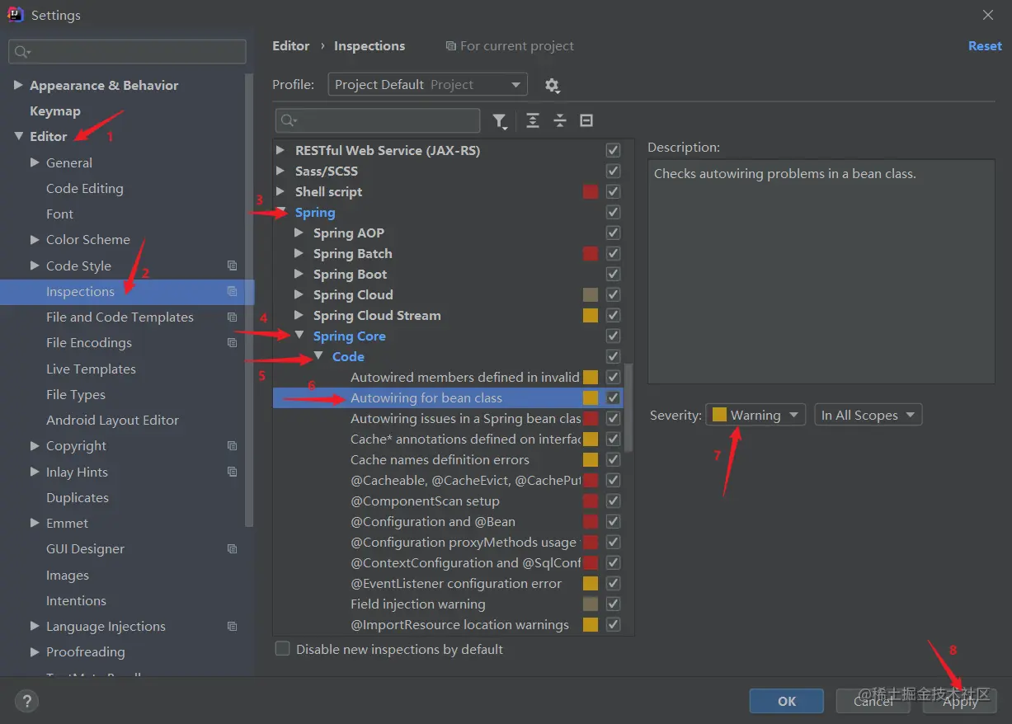This screenshot has height=724, width=1012.
Task: Uncheck Autowiring for bean class inspection
Action: click(x=613, y=397)
